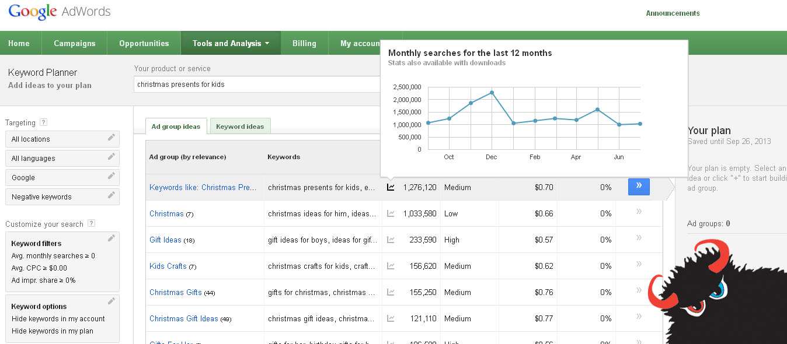The height and width of the screenshot is (344, 787).
Task: Click the Dec peak point on the chart
Action: (492, 92)
